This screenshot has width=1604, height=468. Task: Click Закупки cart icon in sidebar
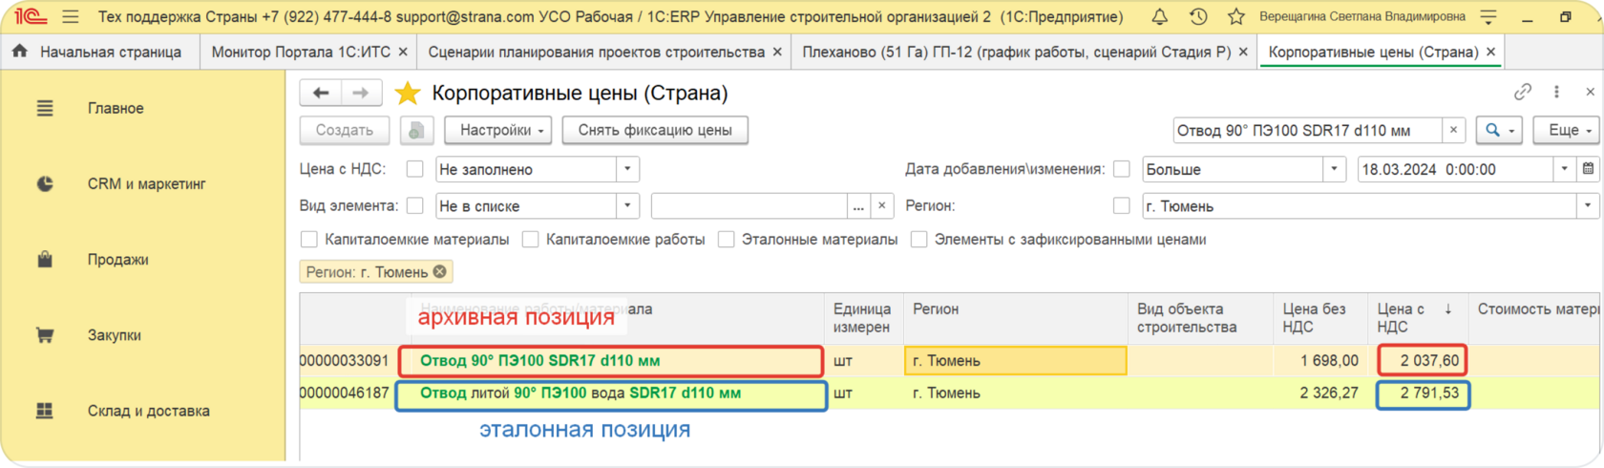point(45,335)
